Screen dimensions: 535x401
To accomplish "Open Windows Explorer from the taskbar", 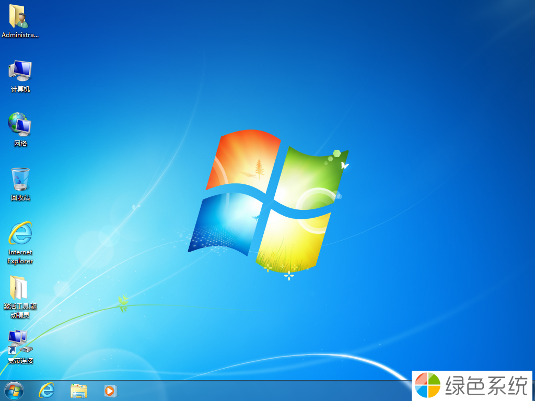I will 78,391.
